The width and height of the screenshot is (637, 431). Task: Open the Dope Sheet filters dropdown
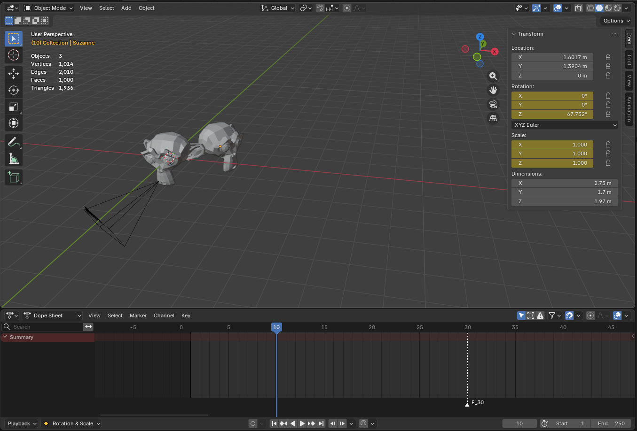(x=555, y=316)
